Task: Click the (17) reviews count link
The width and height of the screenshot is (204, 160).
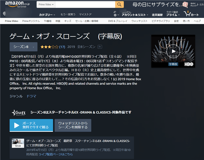Action: click(62, 47)
